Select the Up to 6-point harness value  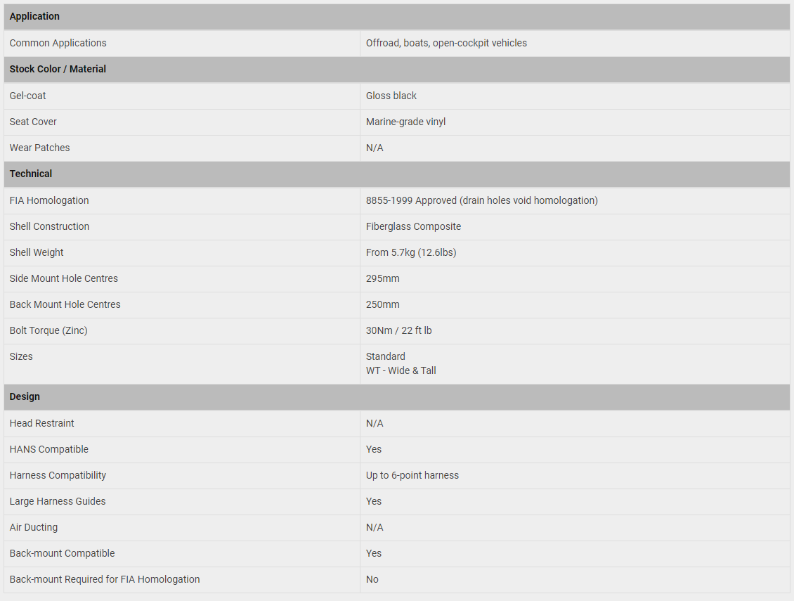click(412, 476)
